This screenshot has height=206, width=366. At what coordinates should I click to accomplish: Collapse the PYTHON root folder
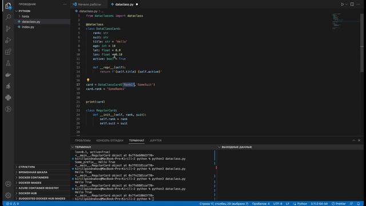click(x=24, y=11)
